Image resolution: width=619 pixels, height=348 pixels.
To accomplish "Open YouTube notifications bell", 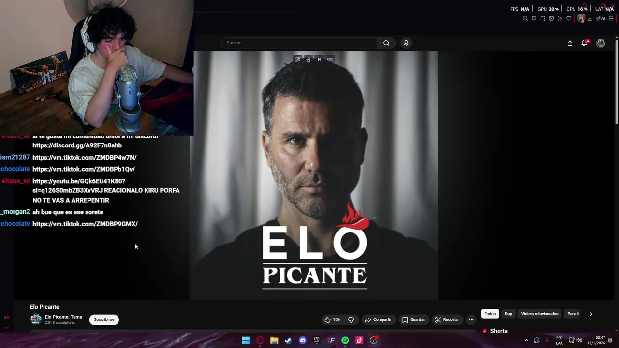I will (x=585, y=43).
